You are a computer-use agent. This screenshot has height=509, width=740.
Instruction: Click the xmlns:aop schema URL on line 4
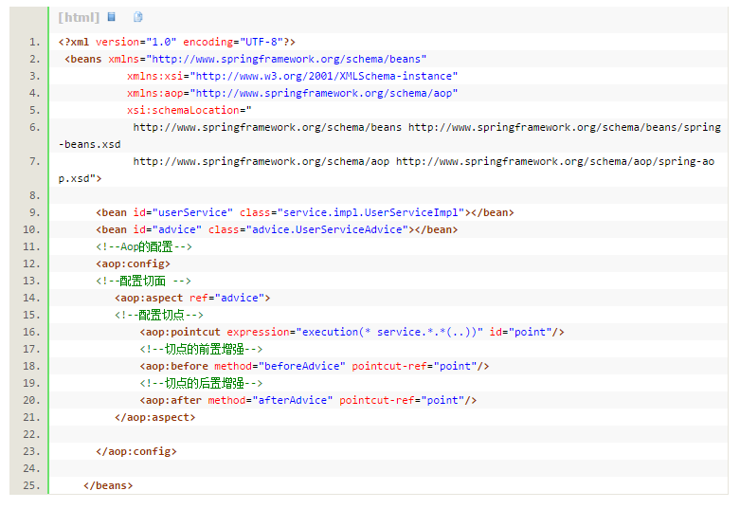[x=324, y=93]
